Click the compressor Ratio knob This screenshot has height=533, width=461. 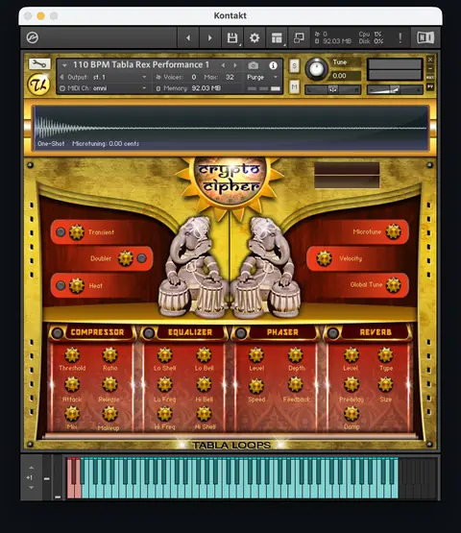(x=109, y=355)
